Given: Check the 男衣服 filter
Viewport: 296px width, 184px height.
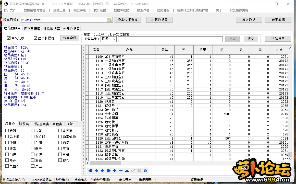Looking at the screenshot, I should [x=7, y=136].
